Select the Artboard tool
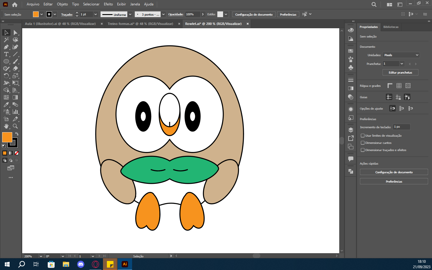This screenshot has height=270, width=432. click(6, 119)
